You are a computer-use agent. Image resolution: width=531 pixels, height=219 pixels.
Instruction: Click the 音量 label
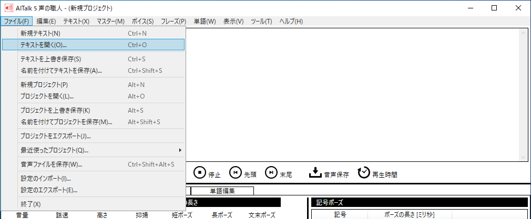point(23,215)
